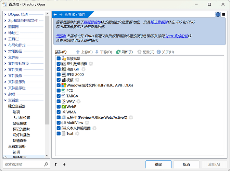
Task: Toggle the JPEG 2000 plugin checkbox
Action: pyautogui.click(x=59, y=75)
